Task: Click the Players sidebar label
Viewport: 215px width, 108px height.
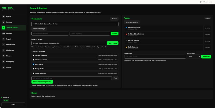Action: click(x=9, y=56)
